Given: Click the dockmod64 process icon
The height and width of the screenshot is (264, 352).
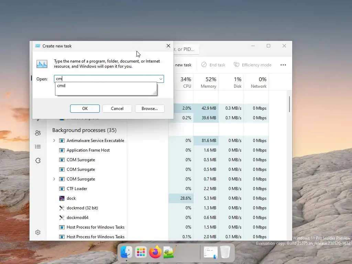Looking at the screenshot, I should pos(62,218).
